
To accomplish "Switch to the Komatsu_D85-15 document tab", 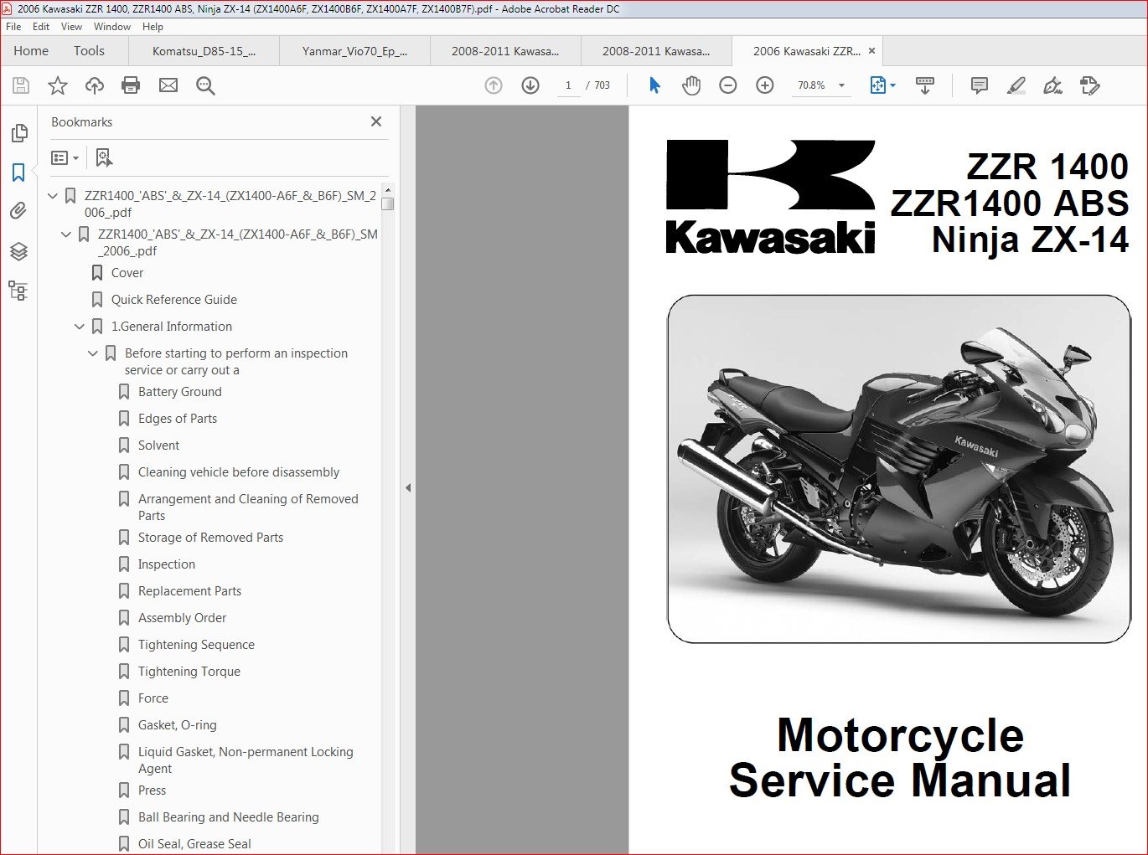I will pos(204,51).
